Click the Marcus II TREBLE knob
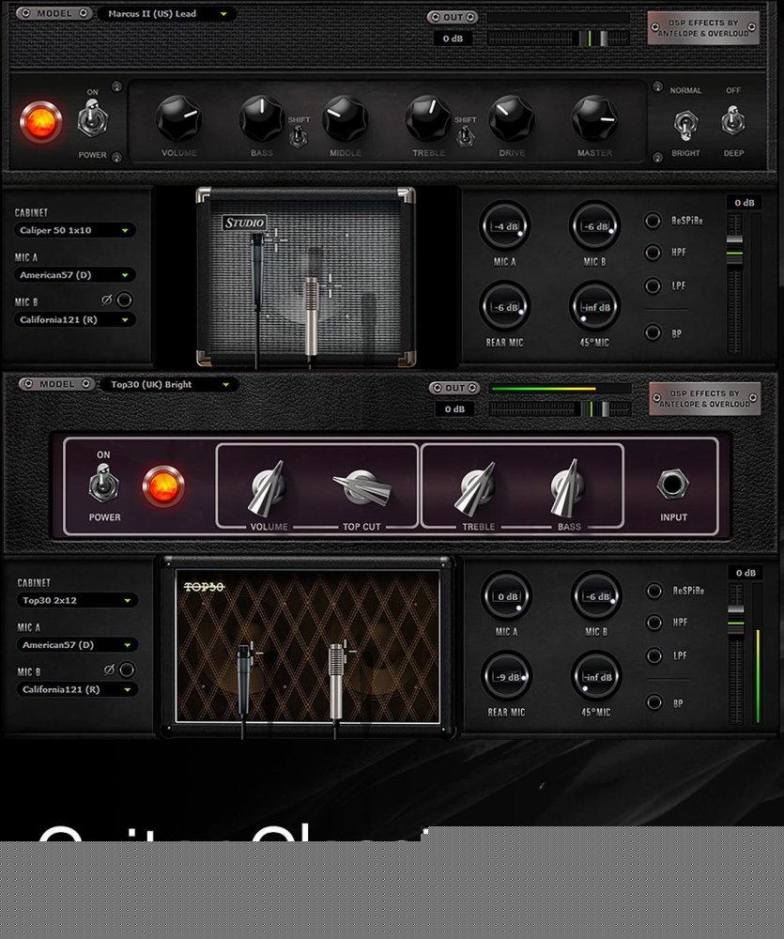784x939 pixels. [x=428, y=118]
